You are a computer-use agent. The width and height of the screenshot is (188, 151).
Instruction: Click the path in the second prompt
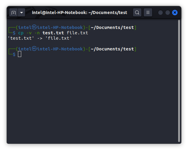coord(112,49)
